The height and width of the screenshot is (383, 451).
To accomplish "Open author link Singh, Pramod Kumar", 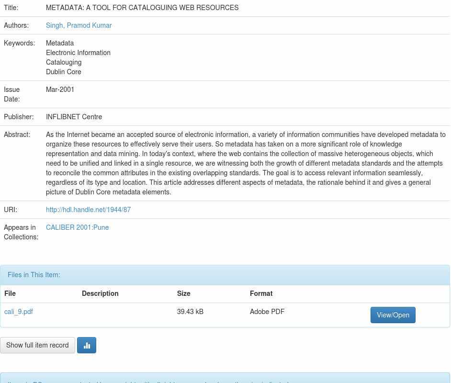I will tap(79, 25).
